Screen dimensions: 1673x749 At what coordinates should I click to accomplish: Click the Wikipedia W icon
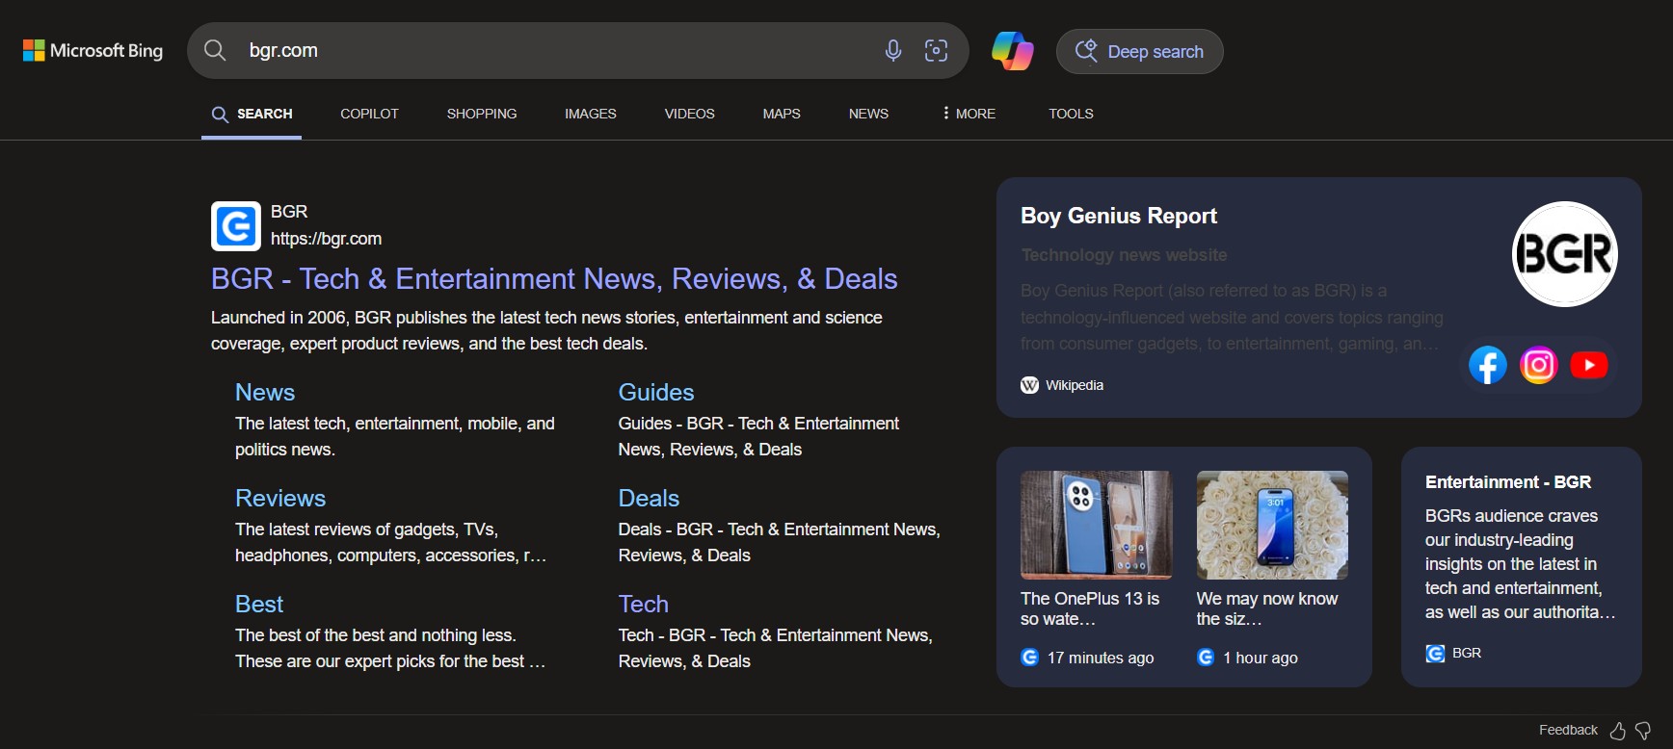point(1029,385)
